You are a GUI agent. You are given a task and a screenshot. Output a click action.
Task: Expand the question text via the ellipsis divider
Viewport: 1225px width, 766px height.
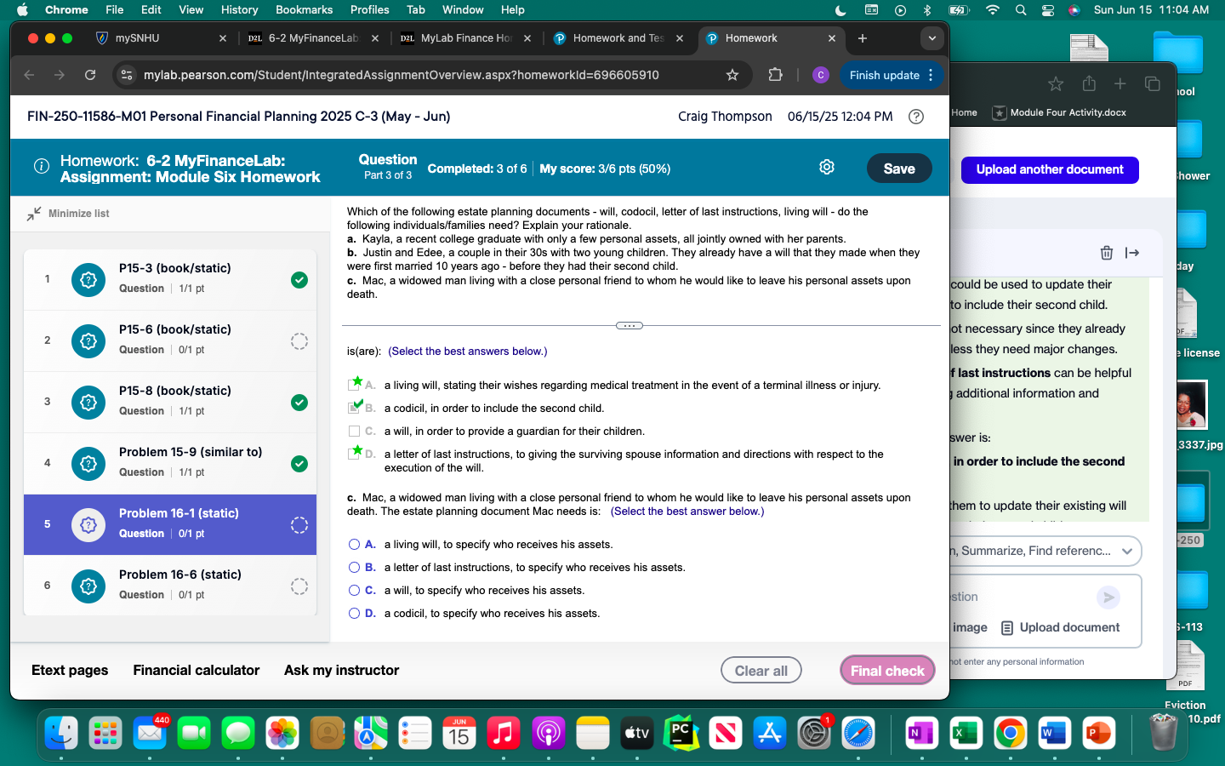click(x=630, y=325)
